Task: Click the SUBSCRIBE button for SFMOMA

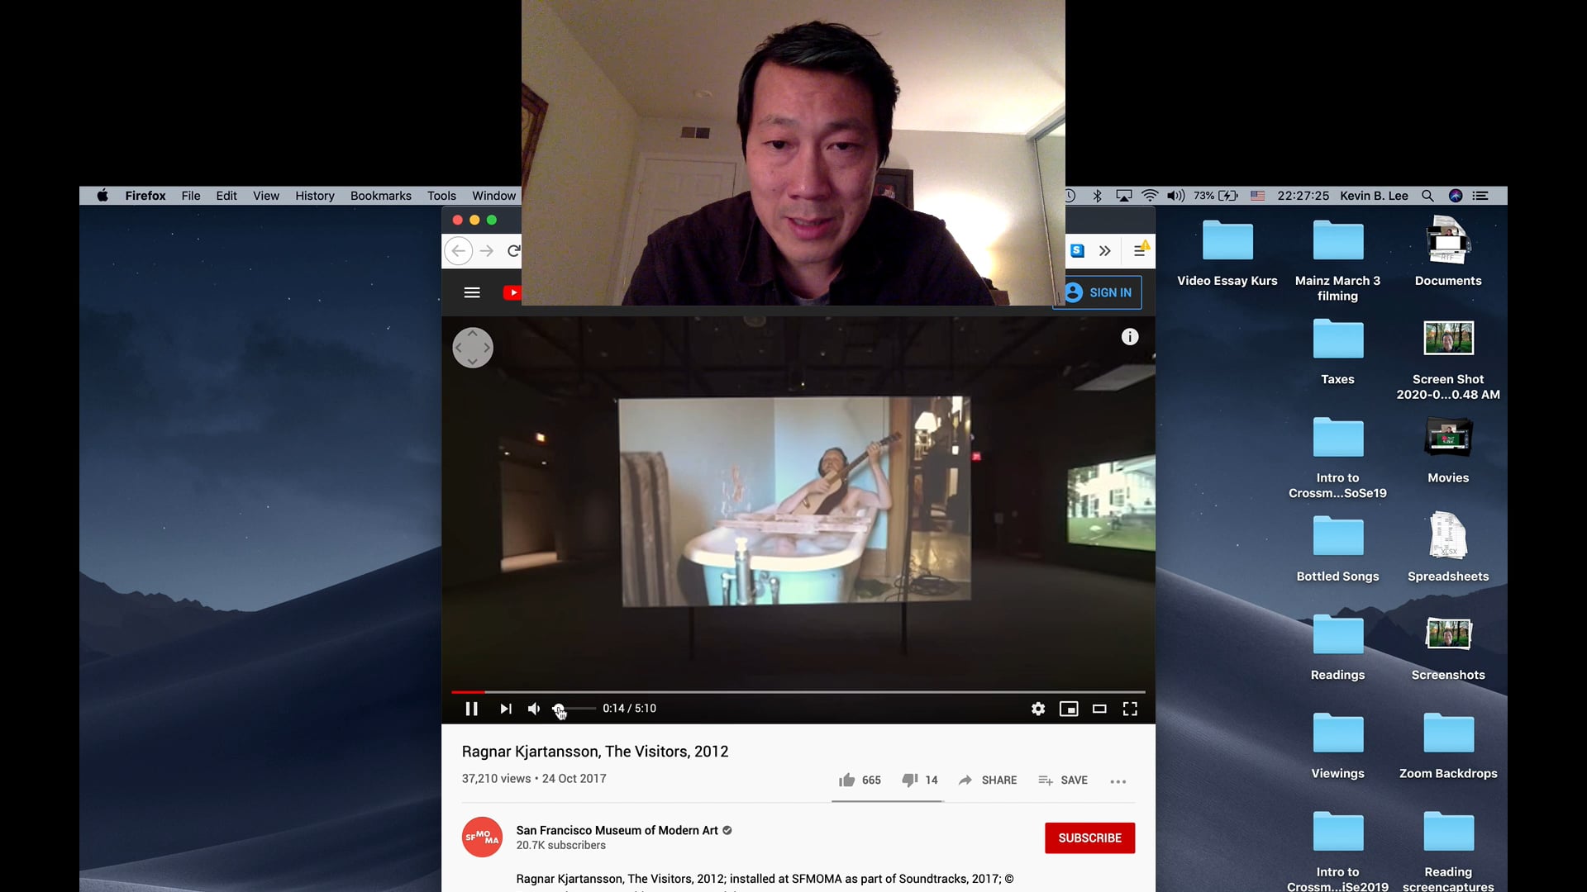Action: (x=1089, y=837)
